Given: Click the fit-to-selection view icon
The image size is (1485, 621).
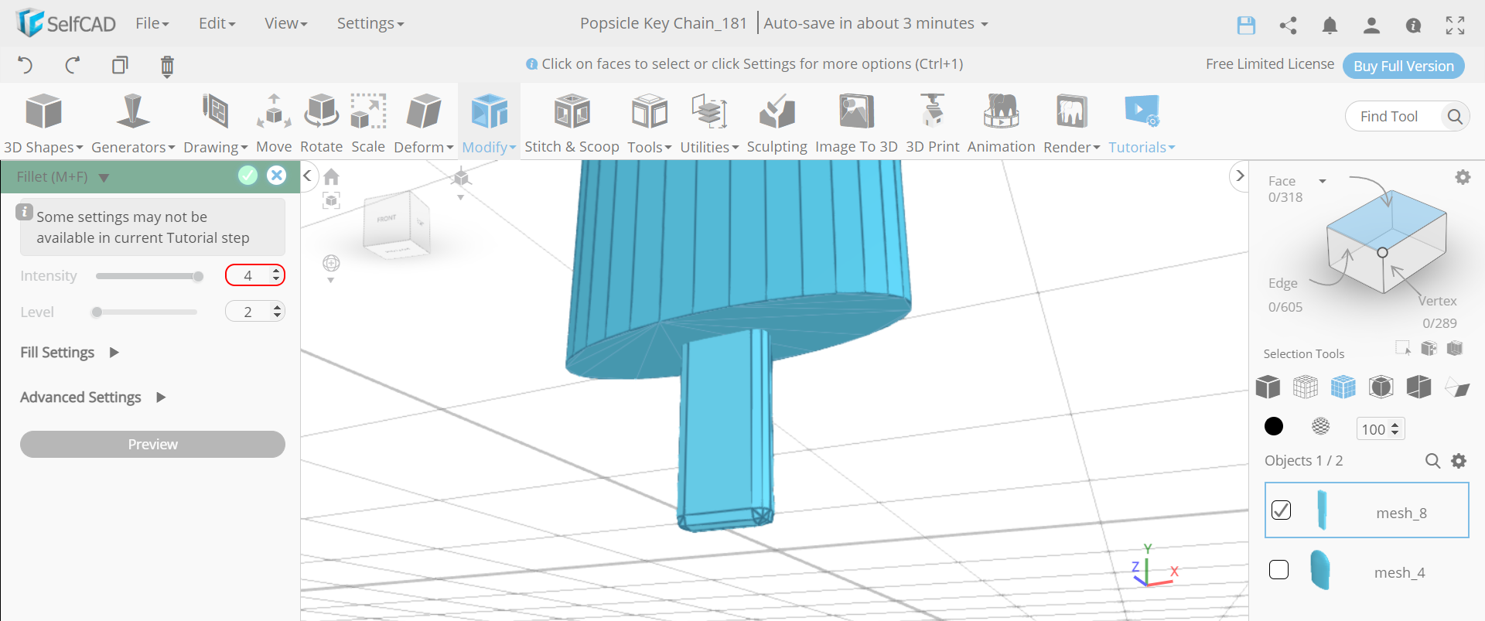Looking at the screenshot, I should [331, 201].
